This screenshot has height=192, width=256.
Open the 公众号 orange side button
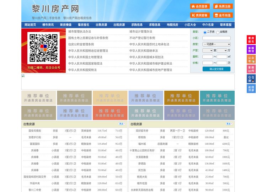[251, 59]
